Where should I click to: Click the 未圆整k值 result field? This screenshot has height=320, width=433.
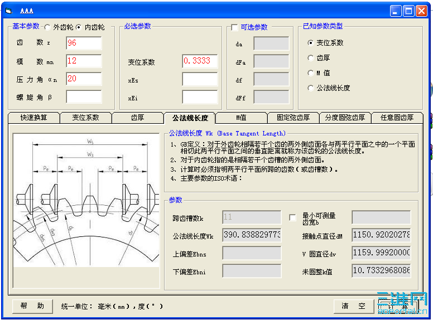click(x=381, y=271)
